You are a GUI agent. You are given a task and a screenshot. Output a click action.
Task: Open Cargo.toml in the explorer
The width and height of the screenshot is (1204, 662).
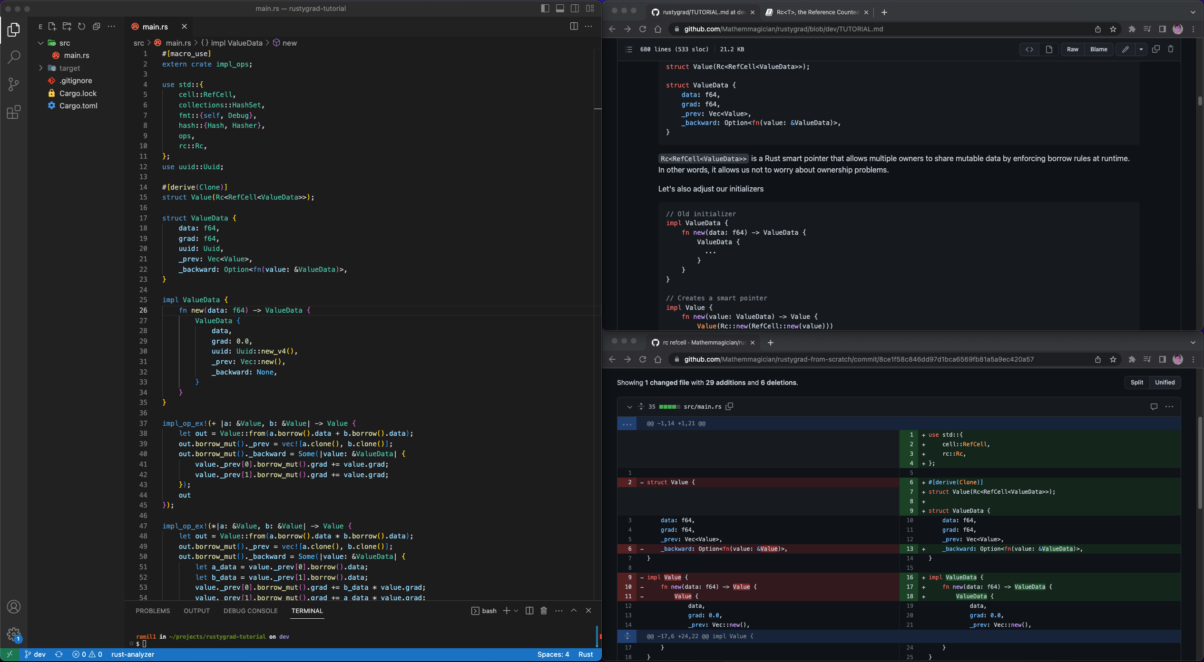pyautogui.click(x=78, y=106)
